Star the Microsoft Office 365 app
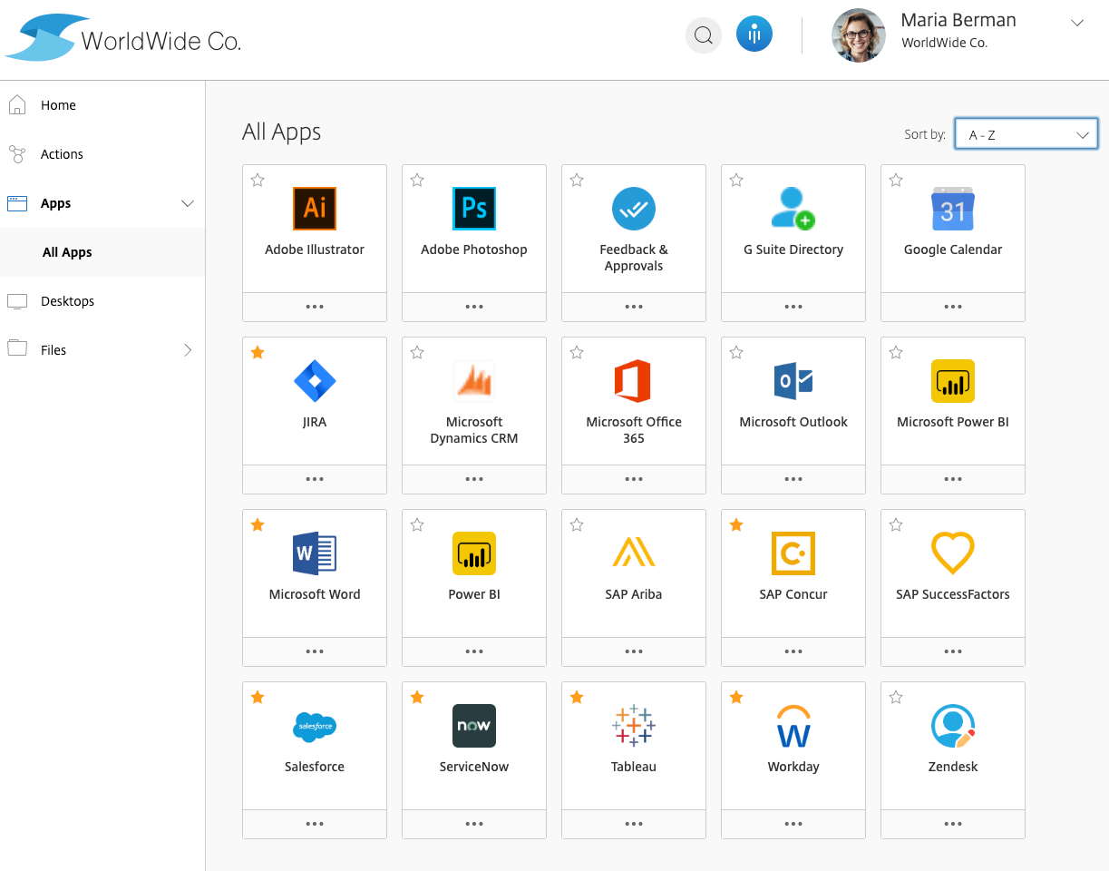1109x871 pixels. tap(577, 352)
